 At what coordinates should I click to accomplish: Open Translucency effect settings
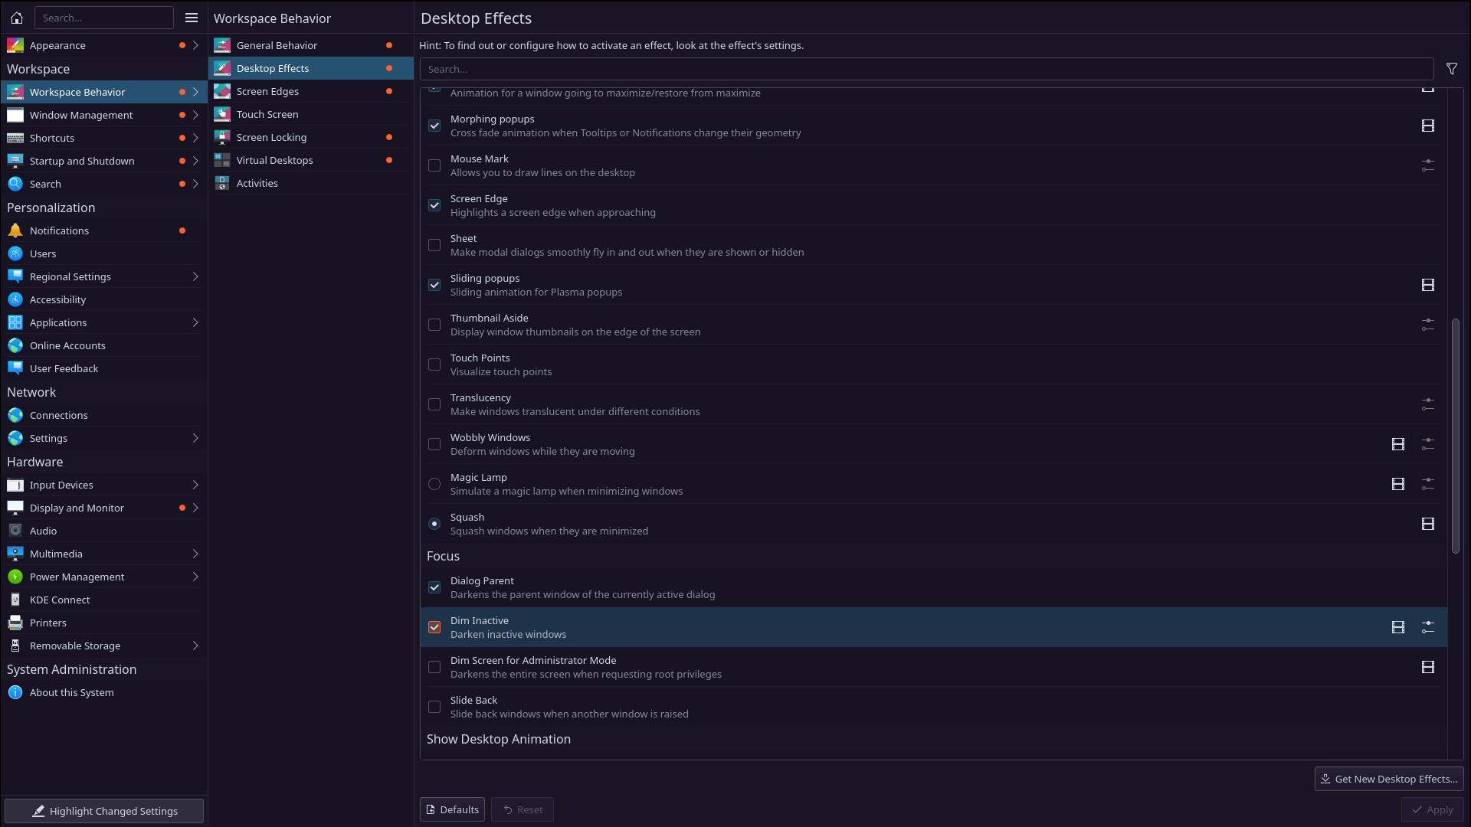[1427, 404]
